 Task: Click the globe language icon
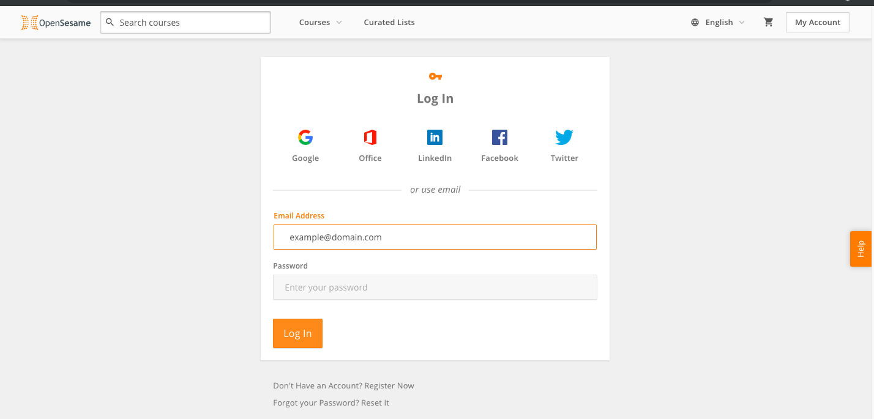coord(695,22)
